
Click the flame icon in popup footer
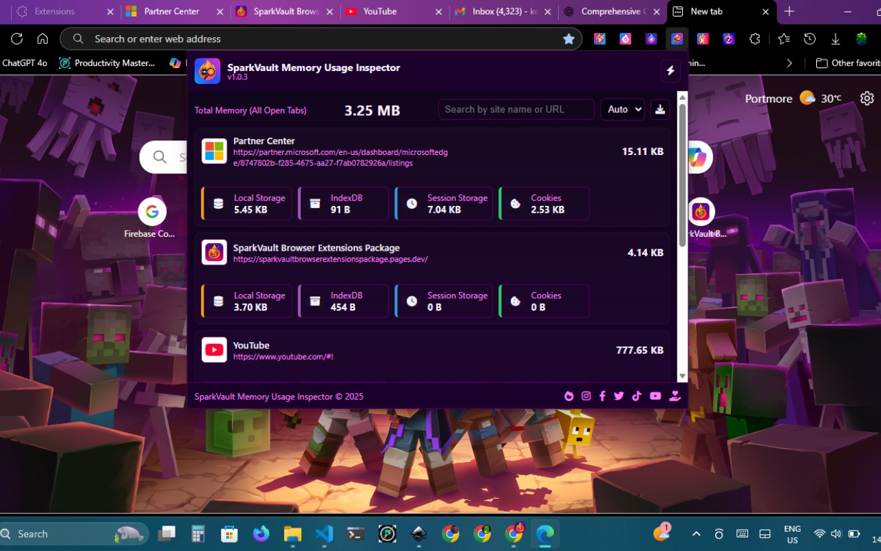[x=569, y=396]
